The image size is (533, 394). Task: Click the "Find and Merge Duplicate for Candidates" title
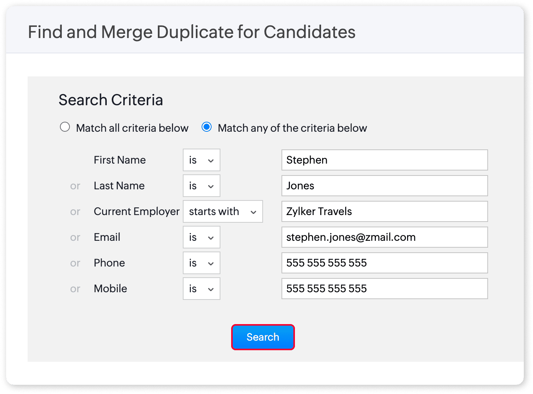[x=191, y=32]
